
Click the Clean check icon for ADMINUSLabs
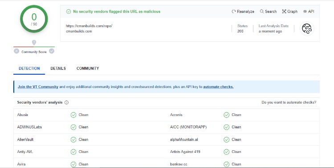coord(73,127)
